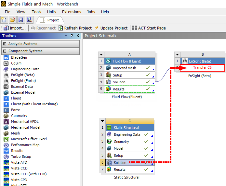Select Setup cell in Fluid Flow system
226x186 pixels.
tap(130, 75)
